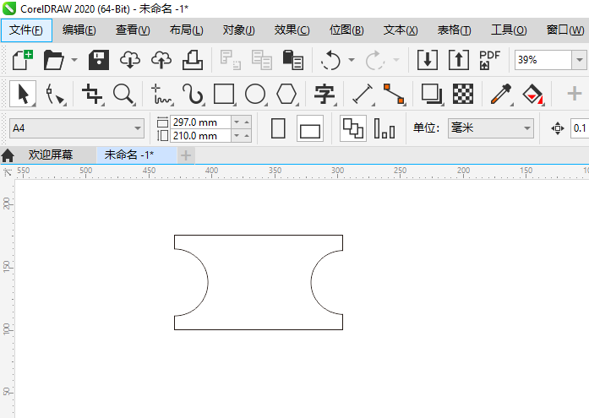Open the 位图(B) menu
The width and height of the screenshot is (589, 418).
346,30
